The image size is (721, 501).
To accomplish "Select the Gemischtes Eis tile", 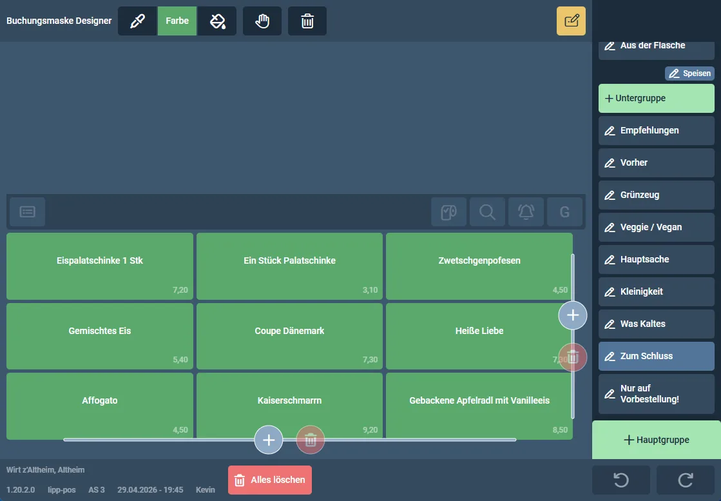I will coord(100,337).
